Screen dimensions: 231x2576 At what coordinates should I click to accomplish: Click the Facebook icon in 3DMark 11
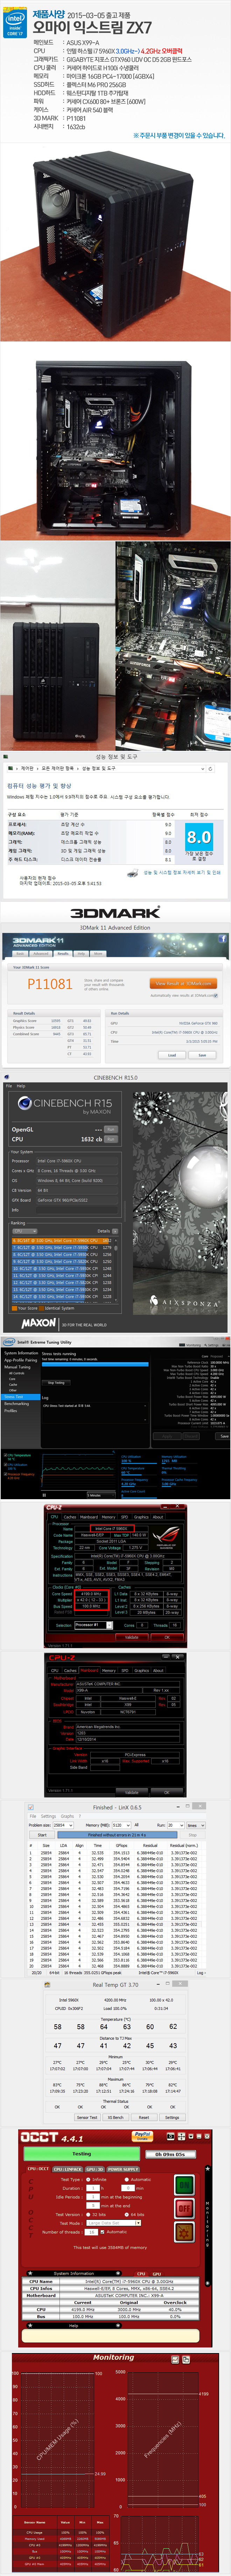coord(222,939)
